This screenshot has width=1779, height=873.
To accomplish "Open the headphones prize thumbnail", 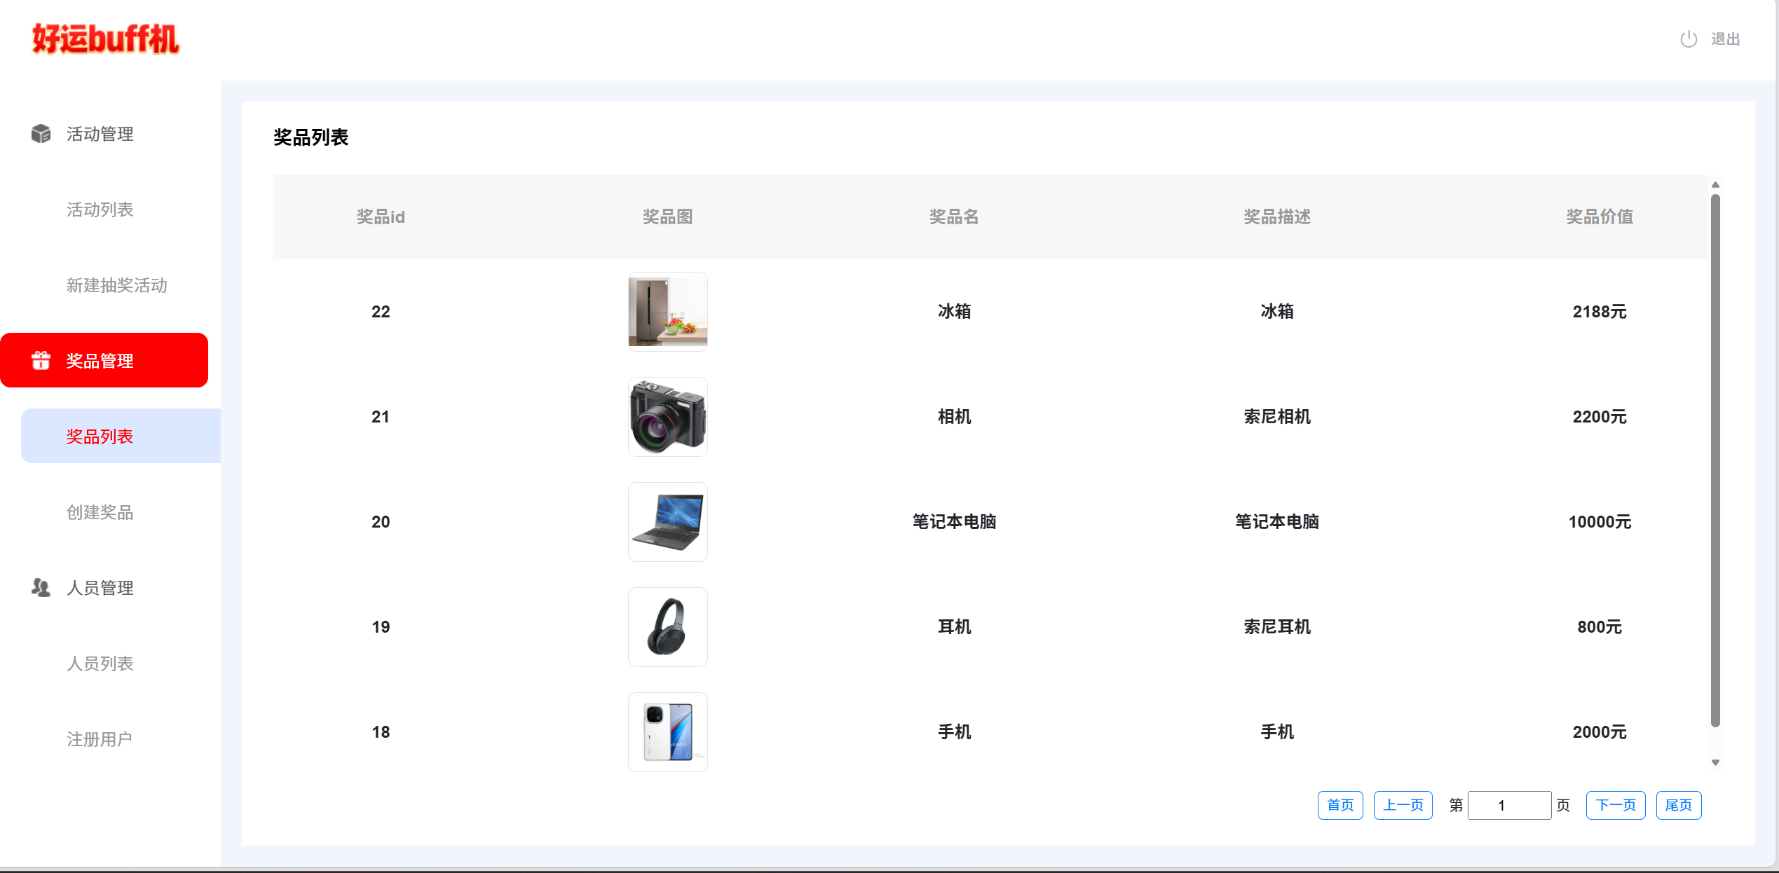I will [x=667, y=627].
